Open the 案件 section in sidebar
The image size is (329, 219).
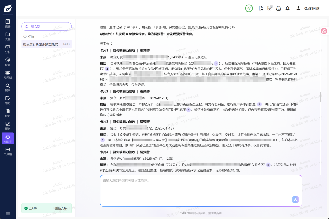[x=8, y=23]
